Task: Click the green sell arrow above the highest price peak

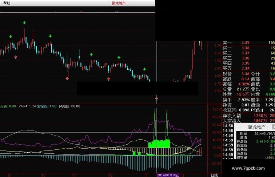Action: point(24,23)
